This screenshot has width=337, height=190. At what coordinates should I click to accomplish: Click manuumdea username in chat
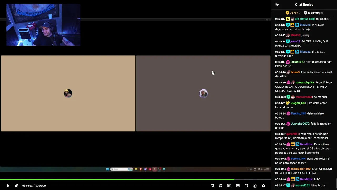pyautogui.click(x=304, y=97)
